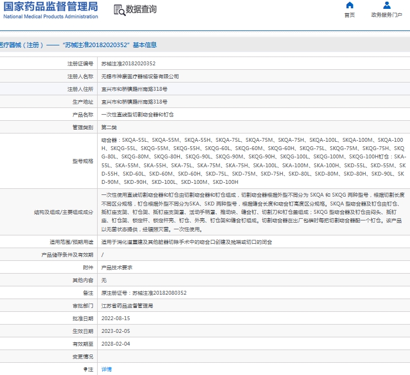
Task: Click product name 一次性直线型切割吻合器和钉仓
Action: 138,115
